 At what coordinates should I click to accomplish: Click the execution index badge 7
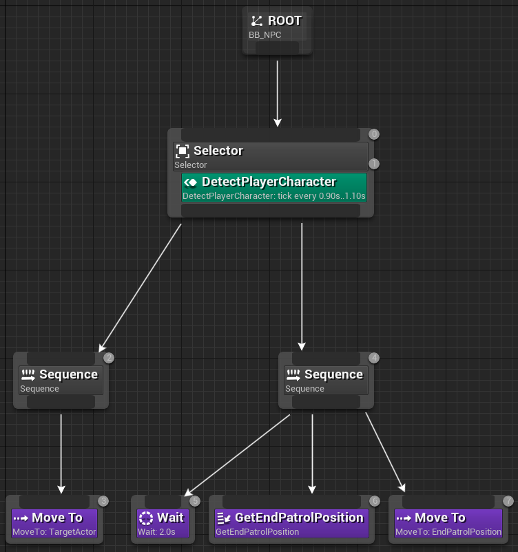tap(508, 501)
